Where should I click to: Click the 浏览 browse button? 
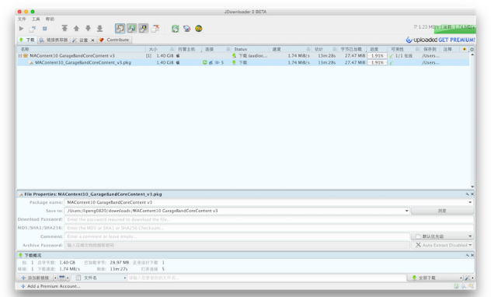[442, 211]
